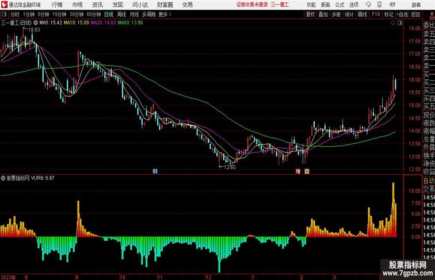Open 多周期 multi-period view
Viewport: 435px width, 280px height.
pos(149,14)
